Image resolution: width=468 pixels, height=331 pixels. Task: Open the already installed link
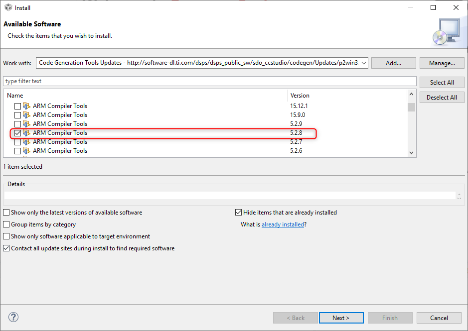click(283, 224)
